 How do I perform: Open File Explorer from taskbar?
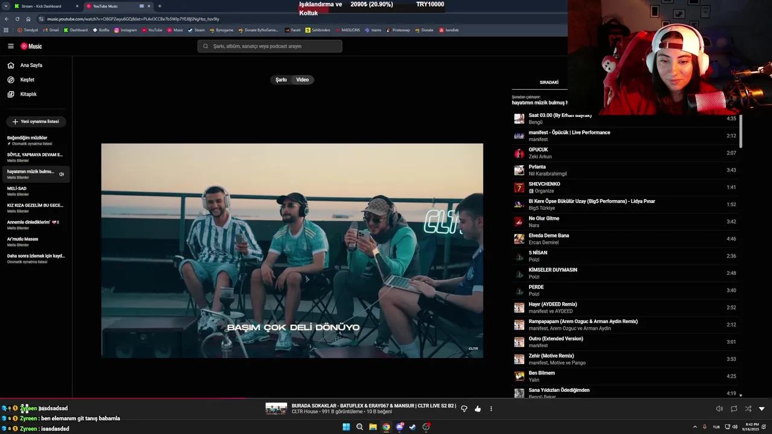tap(373, 427)
